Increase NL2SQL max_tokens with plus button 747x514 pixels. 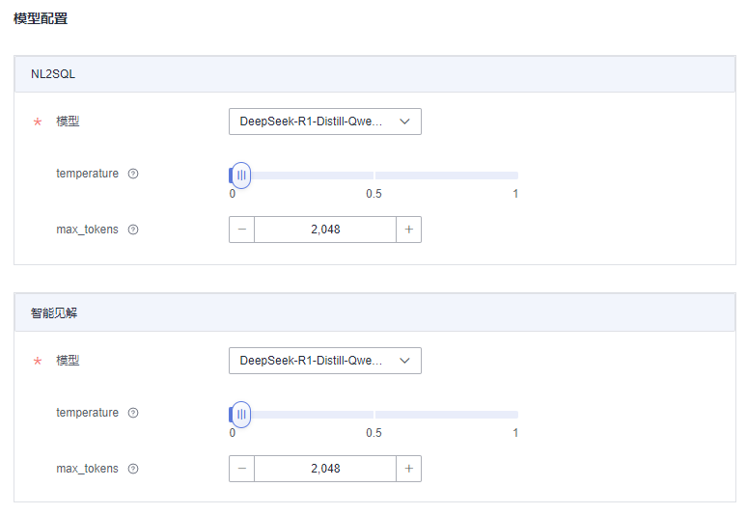408,230
